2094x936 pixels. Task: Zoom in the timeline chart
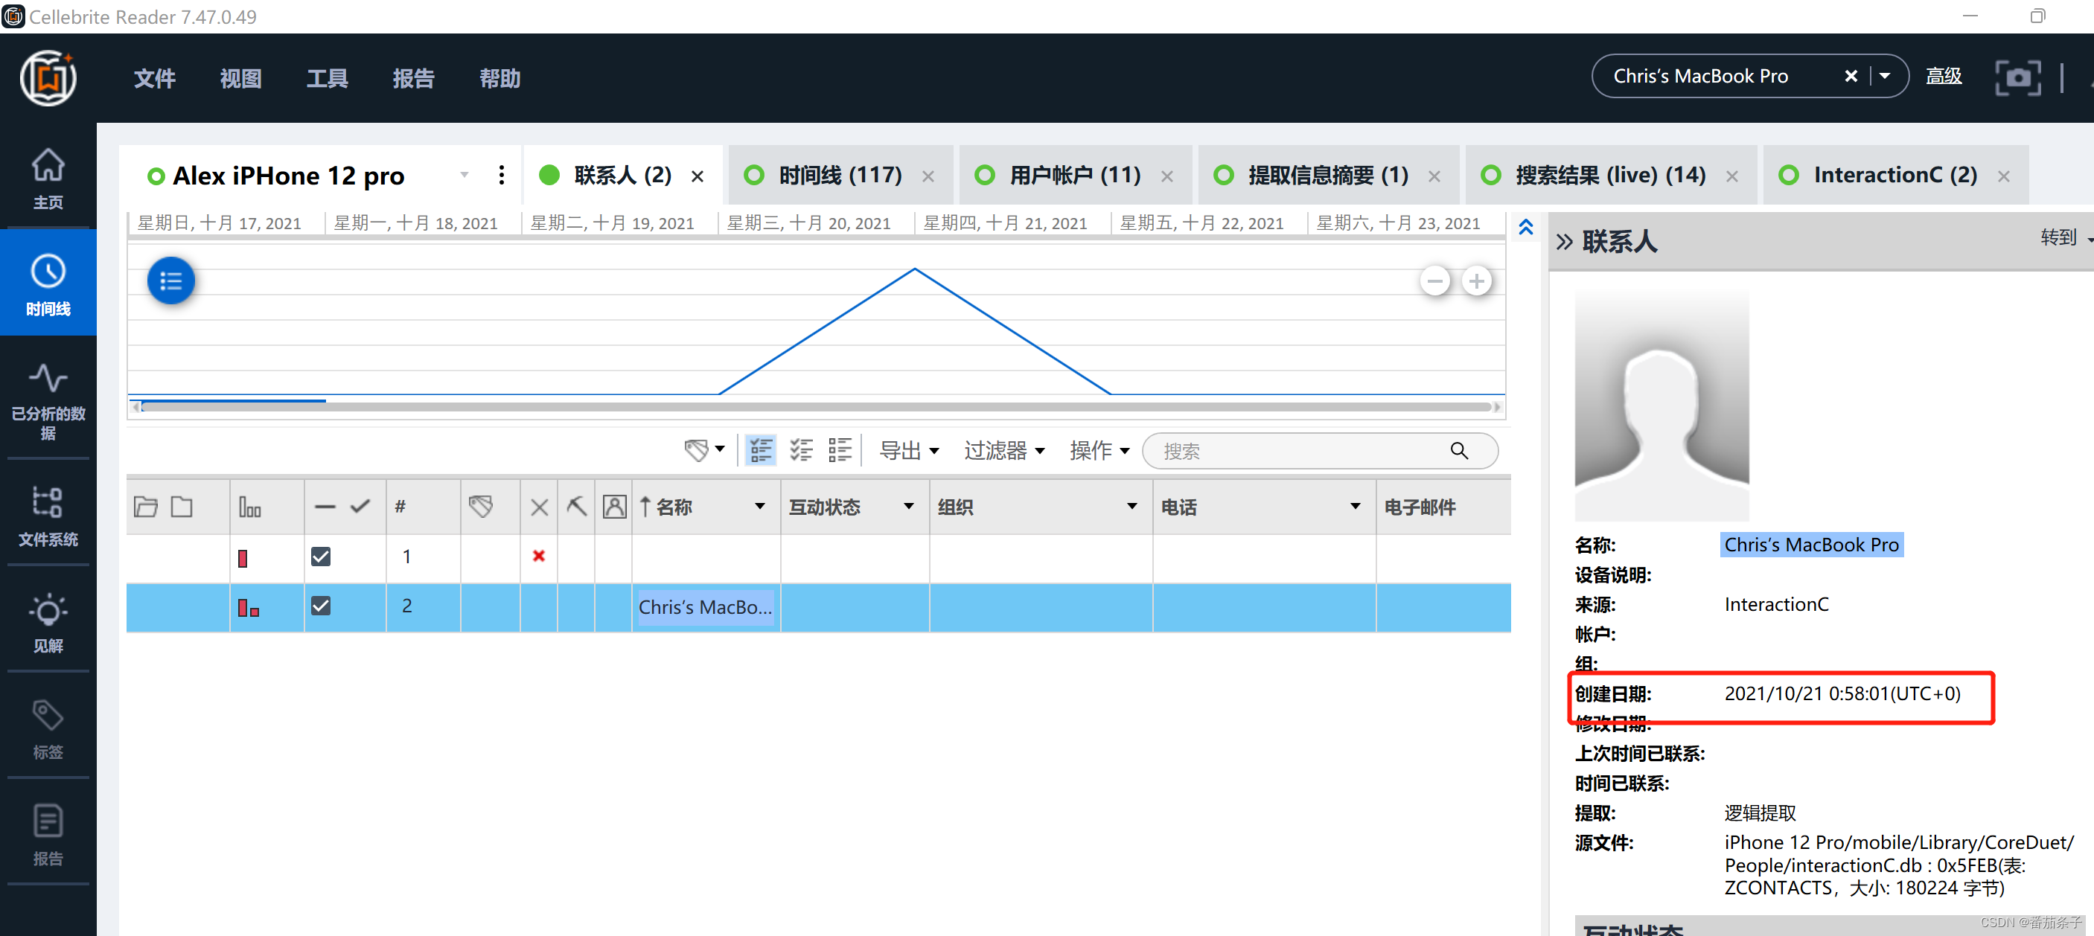pyautogui.click(x=1476, y=281)
